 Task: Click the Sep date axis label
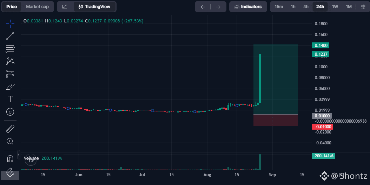click(272, 174)
